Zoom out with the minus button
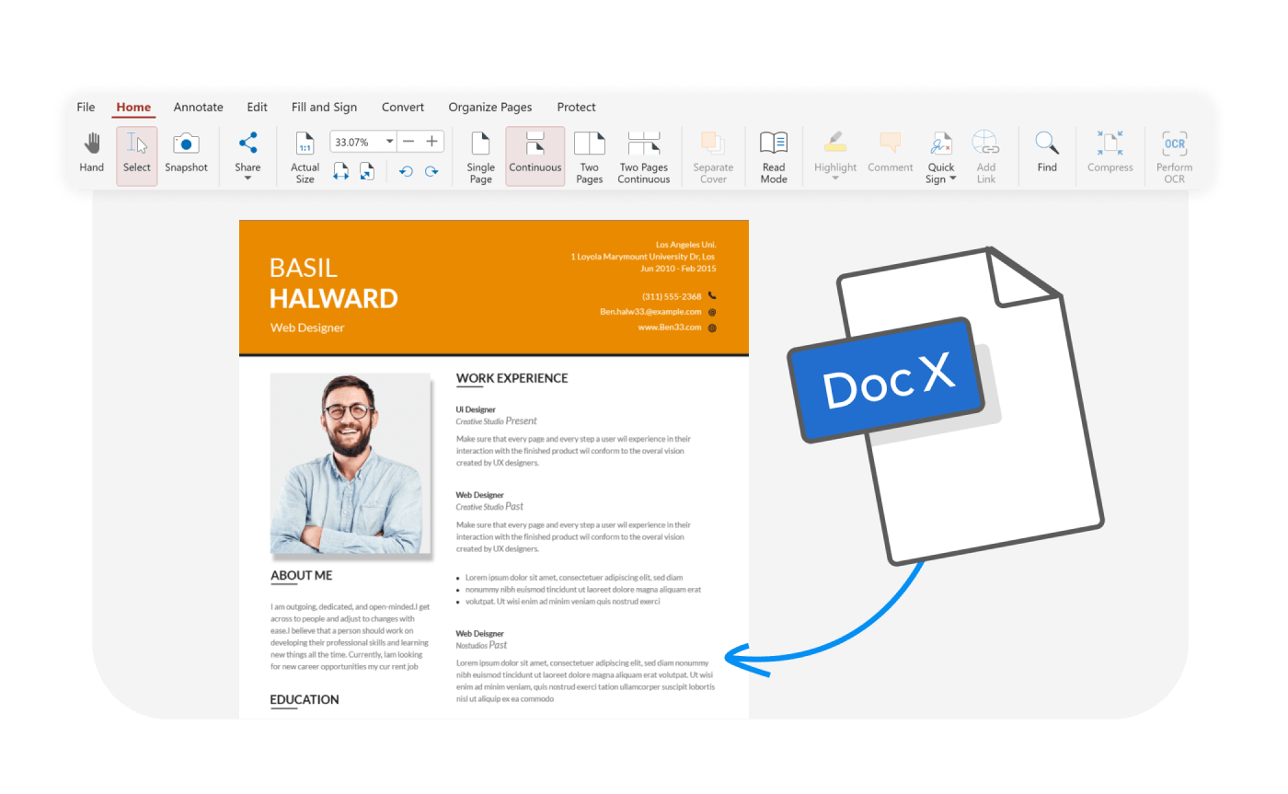Viewport: 1288px width, 794px height. 408,142
